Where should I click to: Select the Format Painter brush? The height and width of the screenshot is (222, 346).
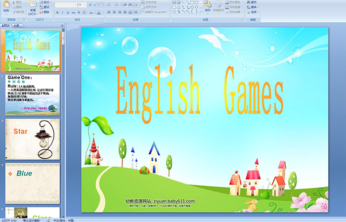(x=18, y=12)
